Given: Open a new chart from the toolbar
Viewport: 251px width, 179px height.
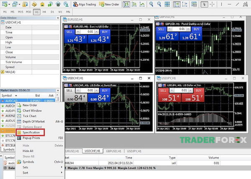Looking at the screenshot, I should coord(5,4).
